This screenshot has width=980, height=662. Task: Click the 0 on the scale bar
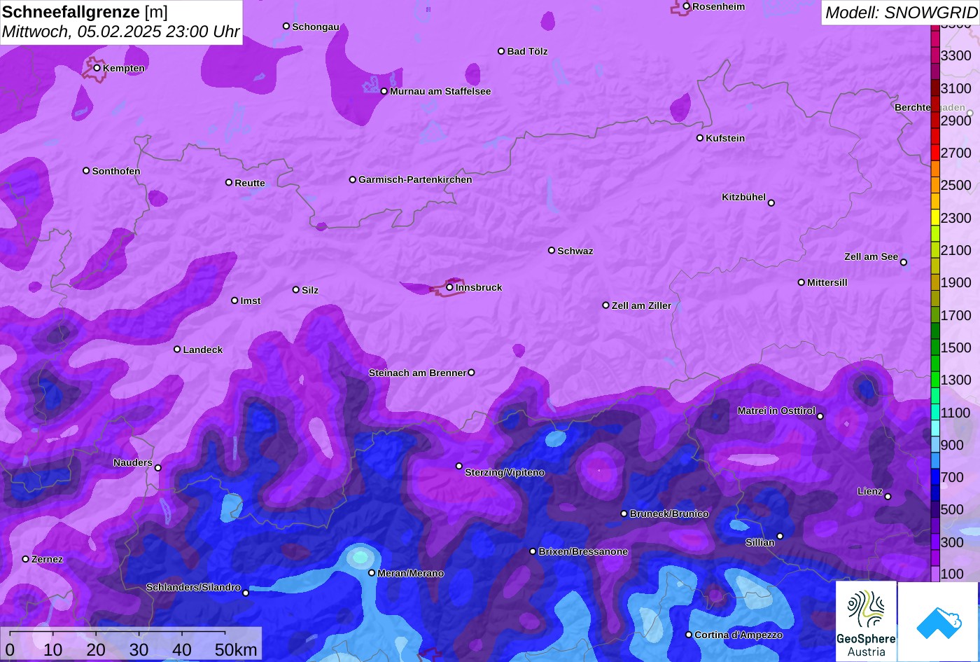click(10, 649)
